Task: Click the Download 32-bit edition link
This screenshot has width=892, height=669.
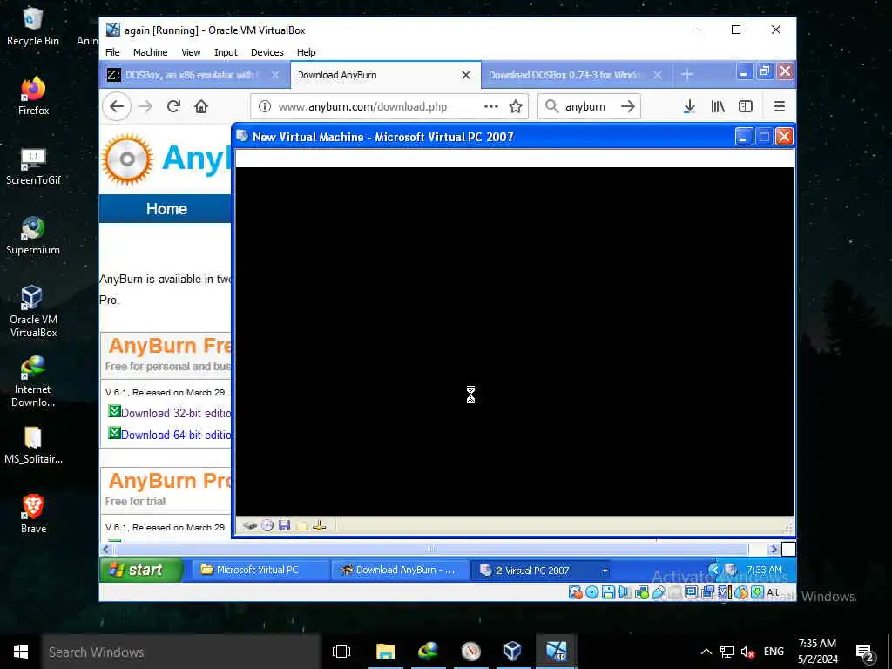Action: tap(175, 413)
